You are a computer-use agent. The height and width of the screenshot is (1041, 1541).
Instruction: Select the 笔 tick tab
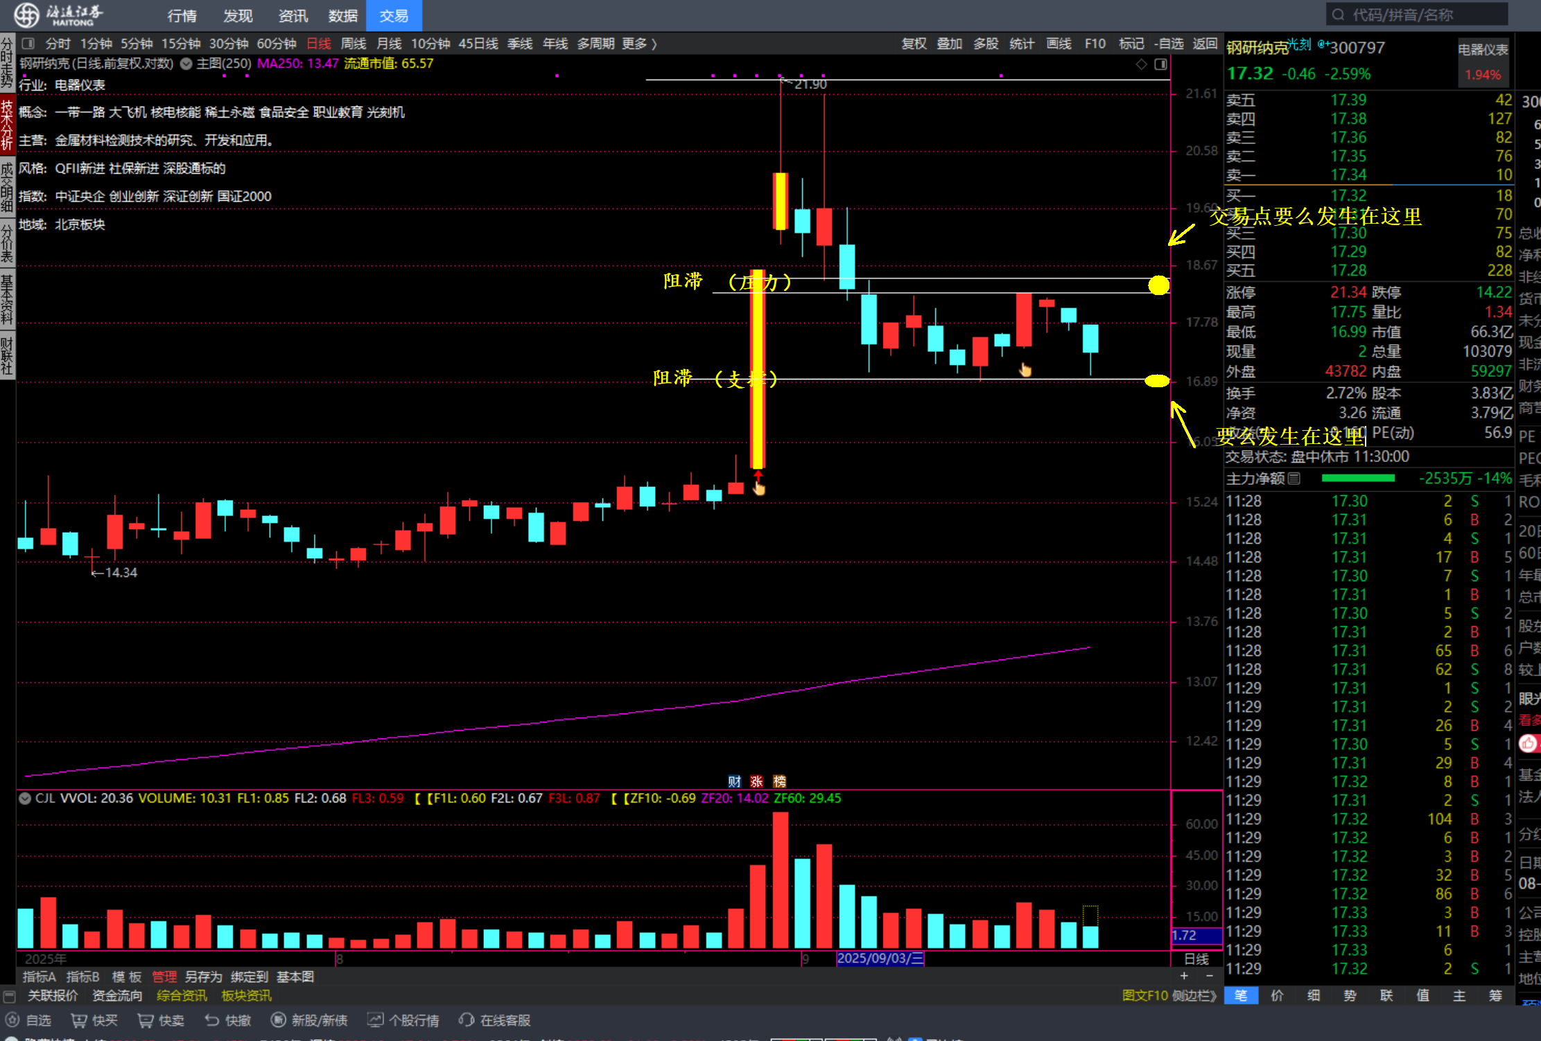click(x=1241, y=995)
